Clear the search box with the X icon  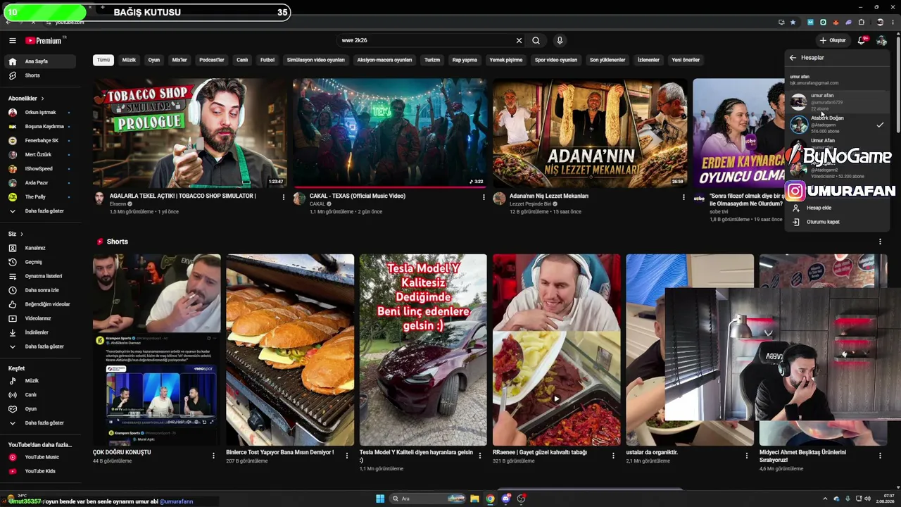point(519,41)
